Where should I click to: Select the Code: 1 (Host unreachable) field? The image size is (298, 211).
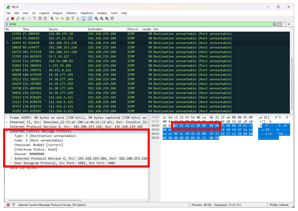38,140
